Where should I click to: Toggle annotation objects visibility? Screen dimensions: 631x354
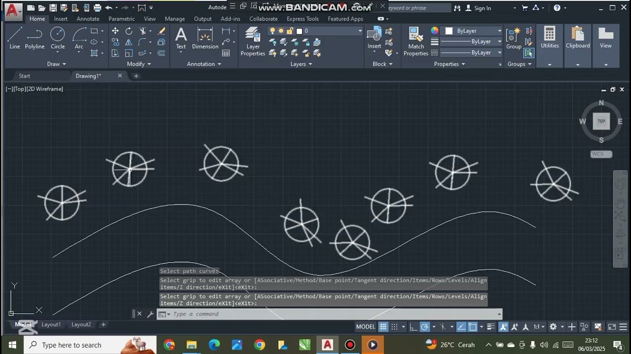pos(503,326)
